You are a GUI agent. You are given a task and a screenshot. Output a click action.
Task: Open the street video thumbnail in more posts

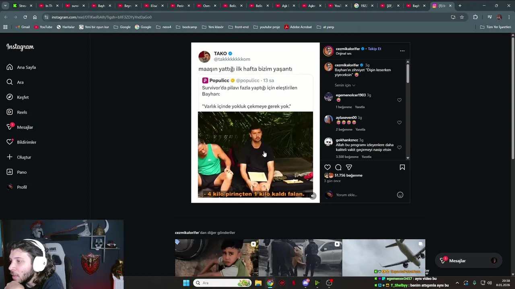(300, 258)
